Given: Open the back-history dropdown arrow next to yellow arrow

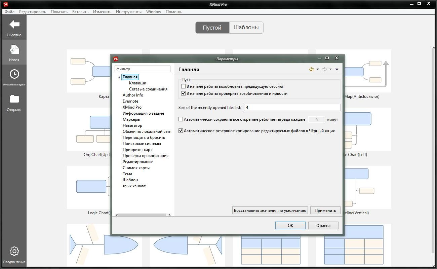Looking at the screenshot, I should point(318,70).
